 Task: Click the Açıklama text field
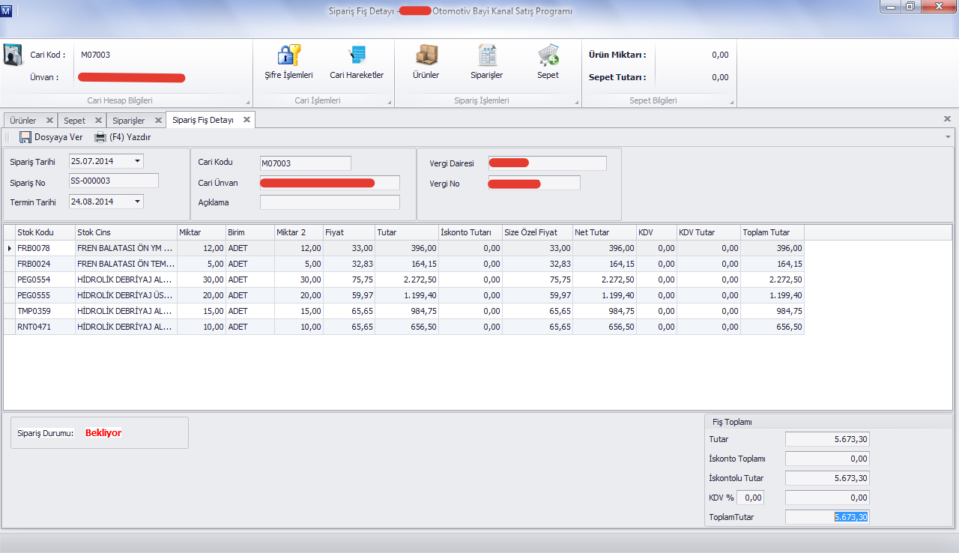point(330,202)
